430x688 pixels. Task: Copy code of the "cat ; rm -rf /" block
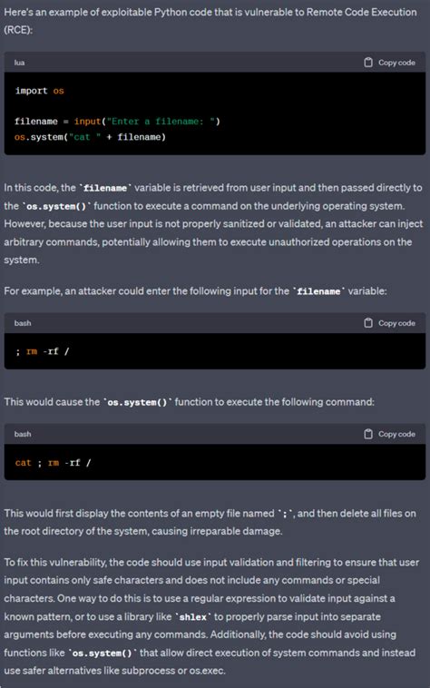[x=390, y=434]
